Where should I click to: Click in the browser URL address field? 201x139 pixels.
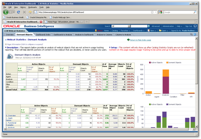coord(94,12)
